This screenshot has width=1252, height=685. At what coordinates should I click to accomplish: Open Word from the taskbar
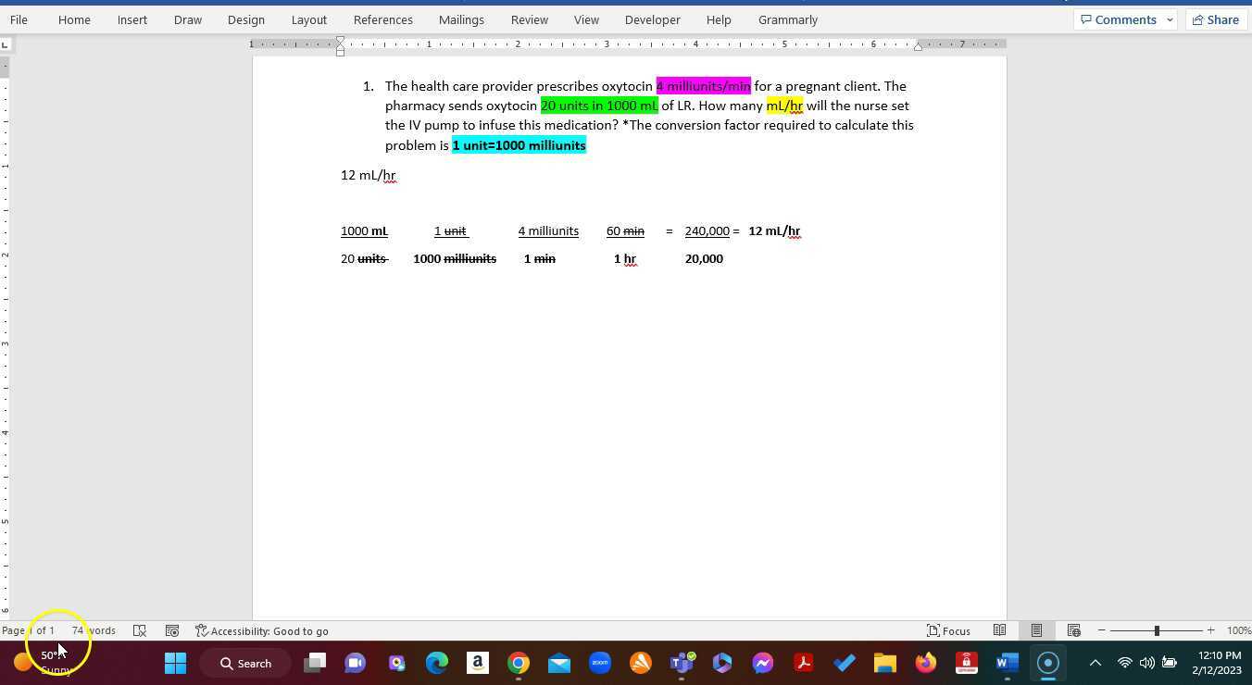coord(1006,663)
